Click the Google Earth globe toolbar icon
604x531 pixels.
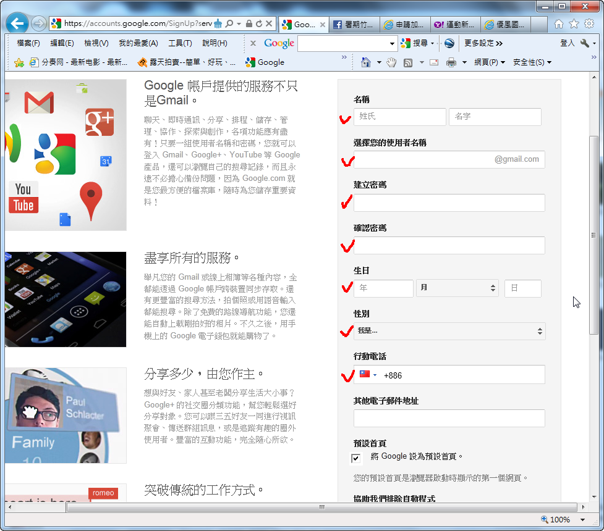click(x=449, y=43)
